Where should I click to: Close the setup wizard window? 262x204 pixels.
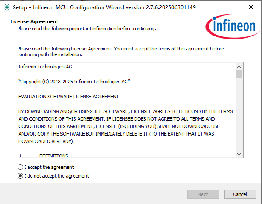[251, 7]
